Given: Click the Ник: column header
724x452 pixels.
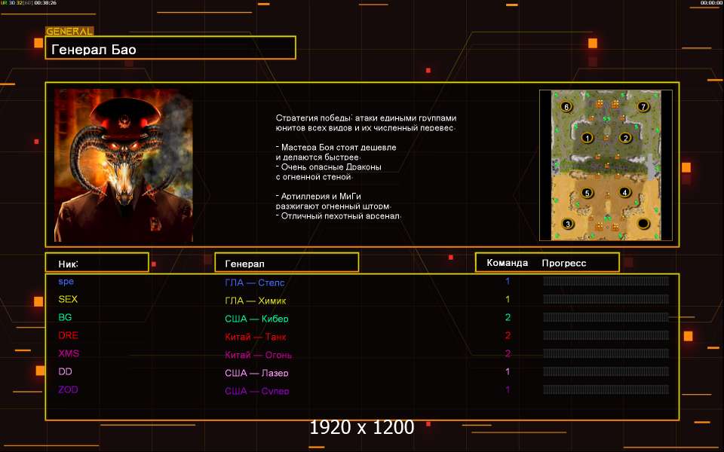Looking at the screenshot, I should (97, 263).
